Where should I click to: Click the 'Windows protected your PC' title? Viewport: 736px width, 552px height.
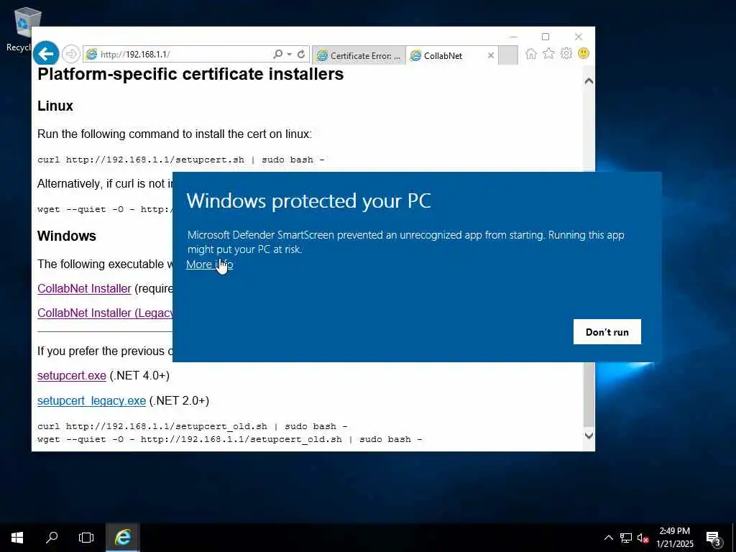pos(309,201)
